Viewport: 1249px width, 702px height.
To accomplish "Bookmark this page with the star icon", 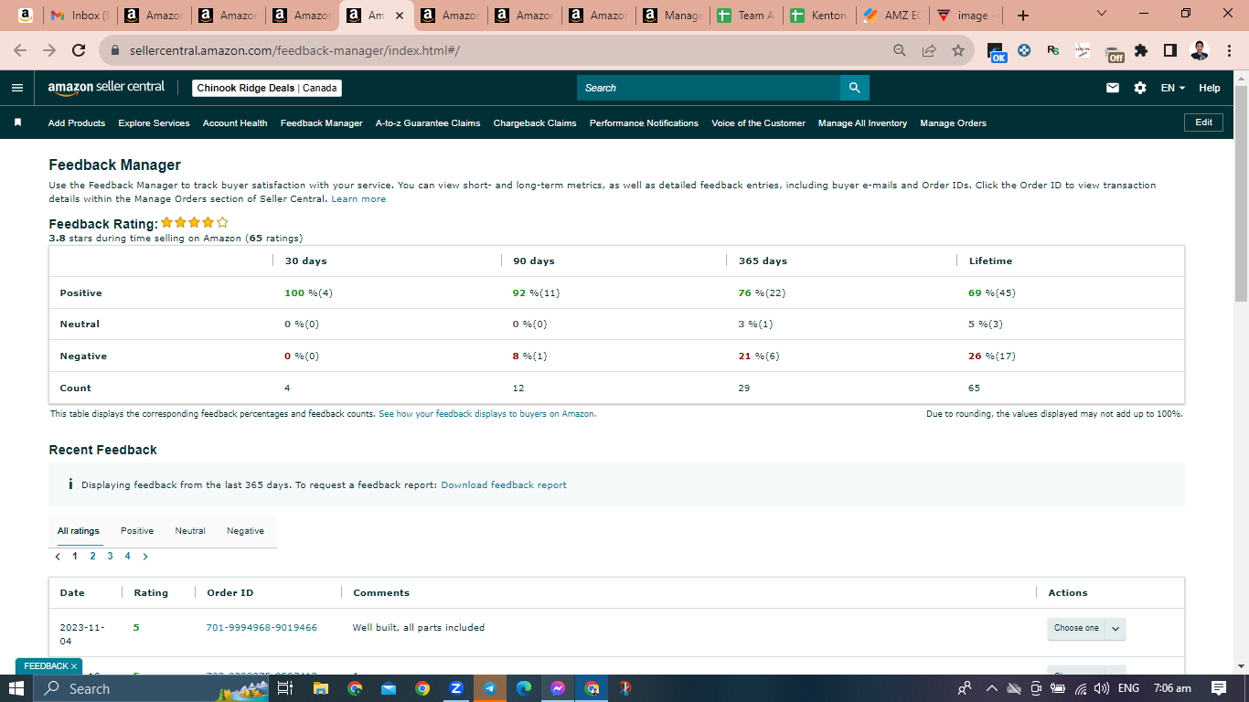I will (x=957, y=51).
